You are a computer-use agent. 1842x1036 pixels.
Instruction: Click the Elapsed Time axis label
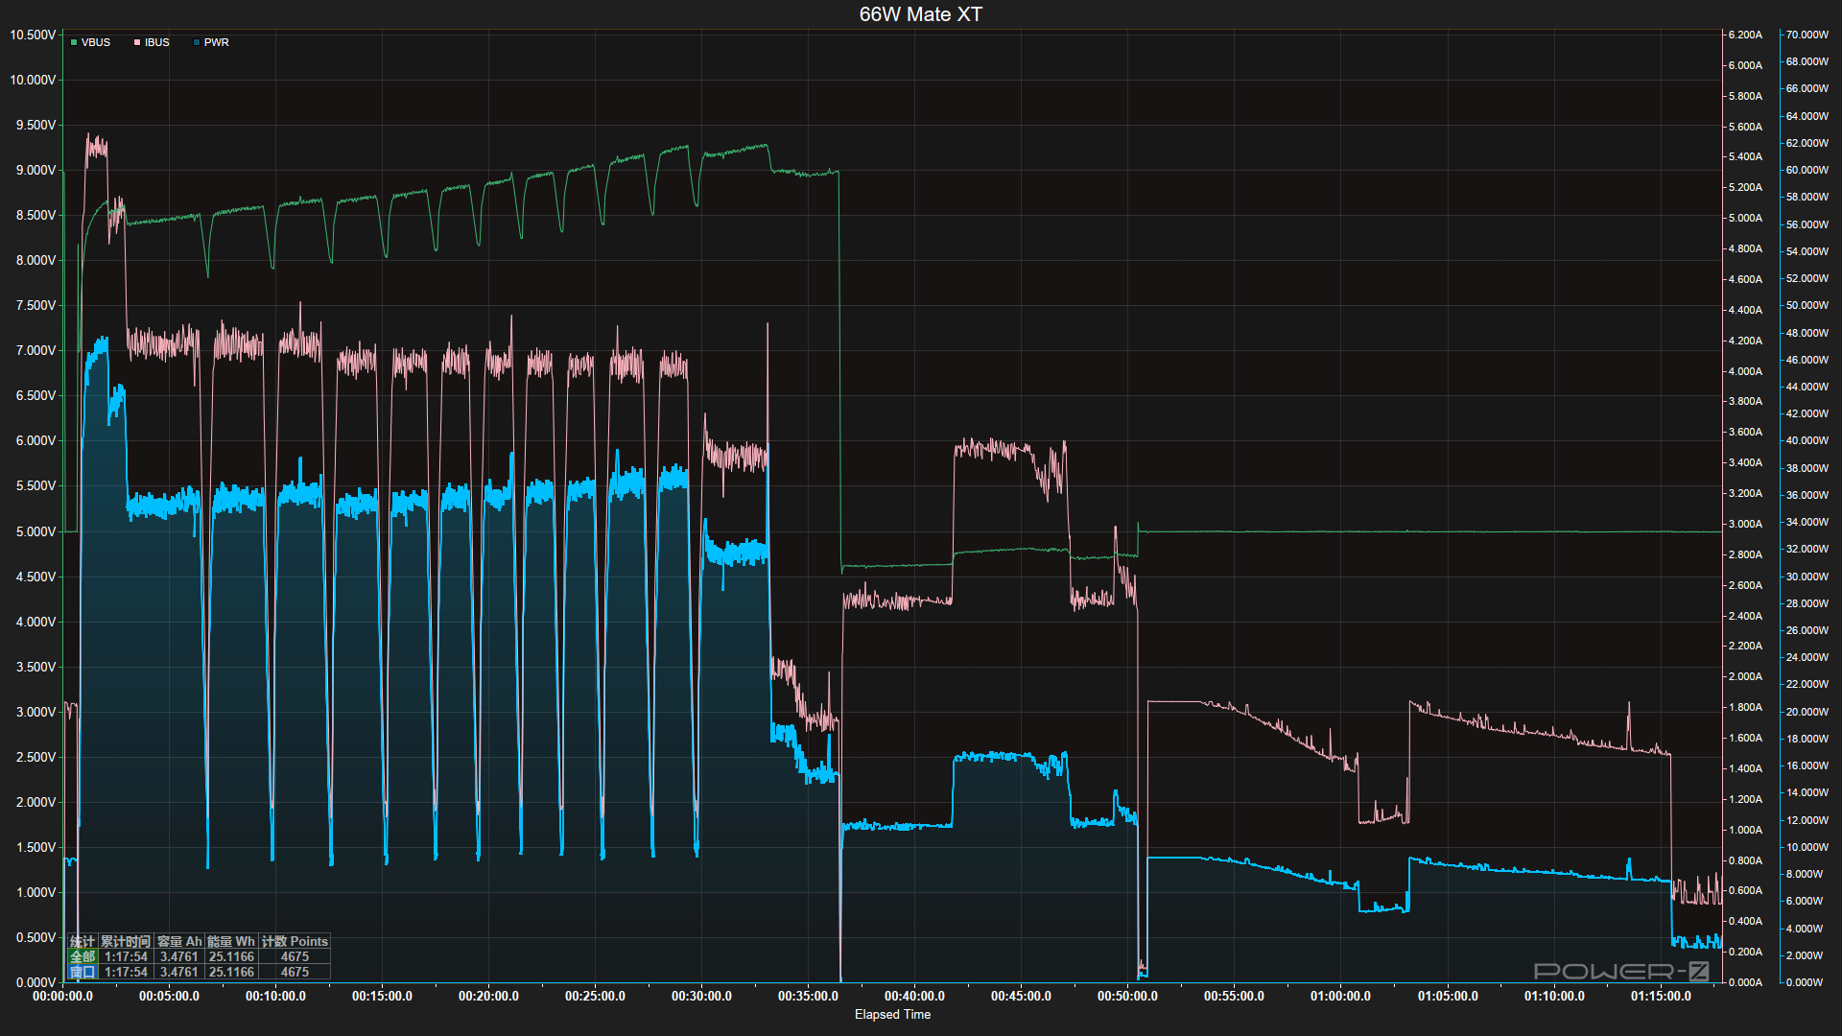point(892,1014)
